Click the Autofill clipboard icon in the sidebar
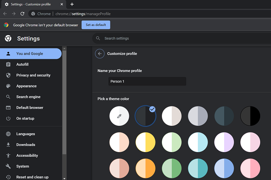This screenshot has width=271, height=180. pyautogui.click(x=8, y=64)
